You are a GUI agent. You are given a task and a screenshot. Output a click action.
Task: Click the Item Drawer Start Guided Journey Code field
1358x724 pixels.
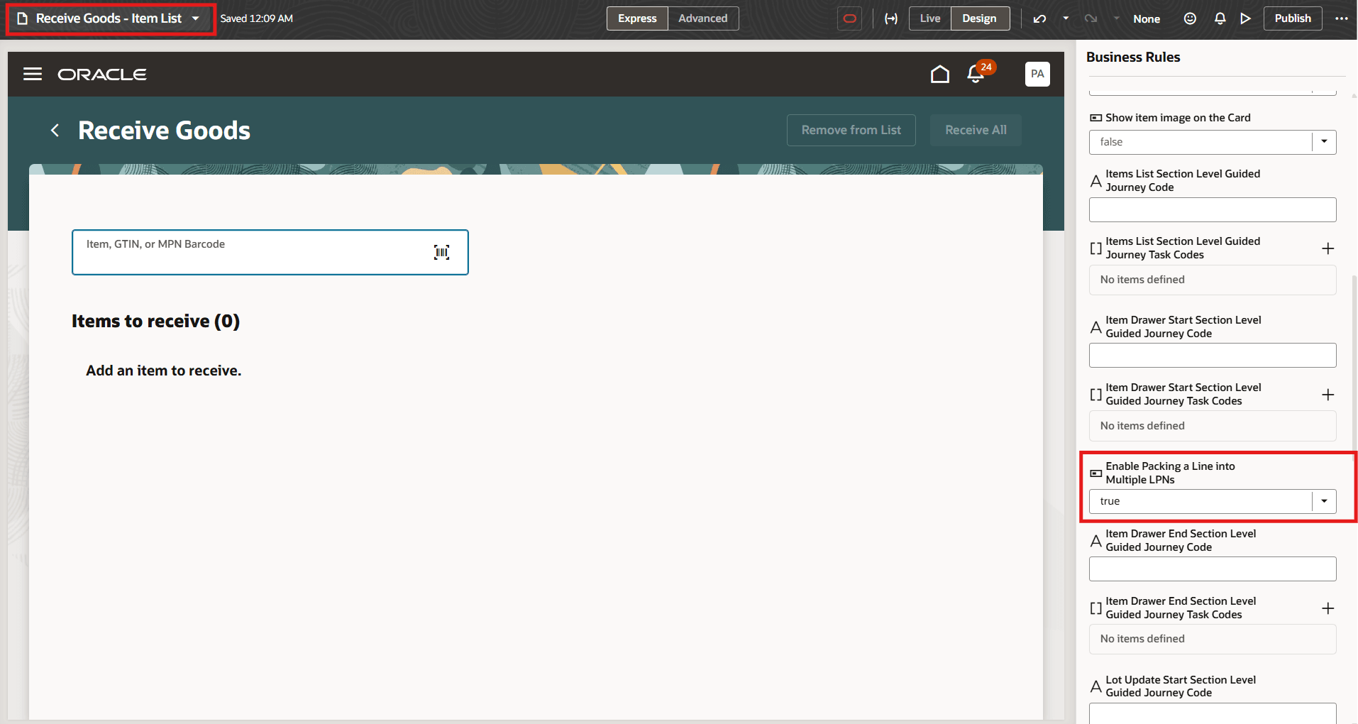point(1213,355)
